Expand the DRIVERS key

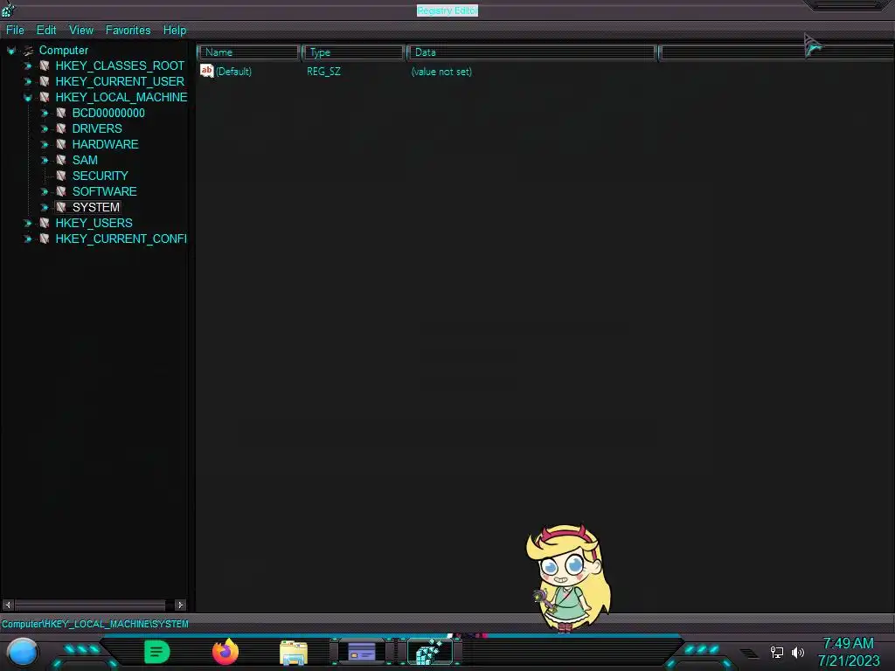coord(44,129)
